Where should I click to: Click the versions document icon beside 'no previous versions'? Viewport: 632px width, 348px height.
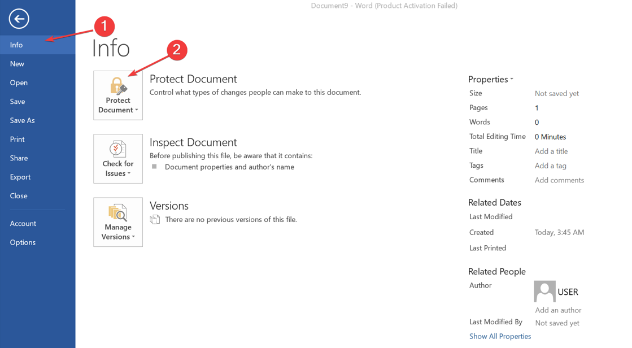click(155, 219)
